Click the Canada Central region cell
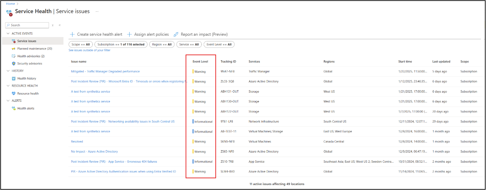The height and width of the screenshot is (190, 486). coord(334,141)
